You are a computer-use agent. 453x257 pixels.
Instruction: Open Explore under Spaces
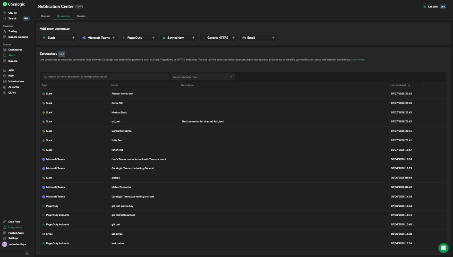[x=10, y=61]
